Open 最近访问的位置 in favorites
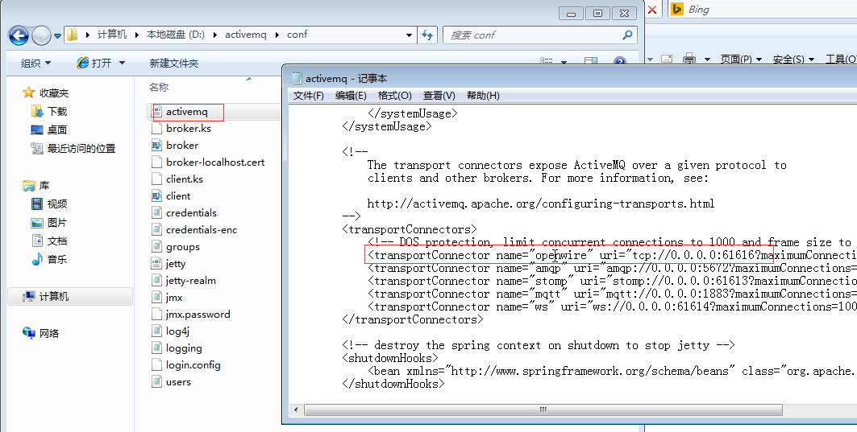Screen dimensions: 857x432 [x=81, y=148]
